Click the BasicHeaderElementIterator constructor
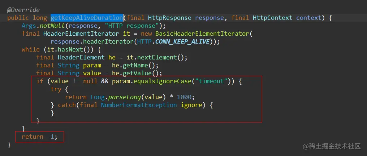 [203, 34]
